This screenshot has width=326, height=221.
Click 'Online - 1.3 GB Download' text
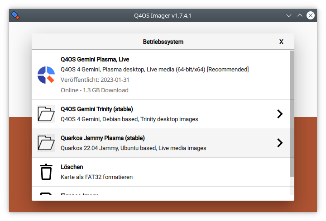[x=95, y=90]
